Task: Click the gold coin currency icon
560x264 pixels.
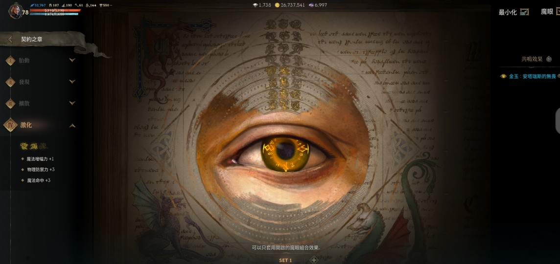Action: pos(277,5)
